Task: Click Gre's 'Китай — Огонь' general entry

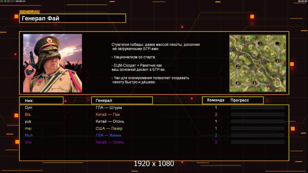Action: (x=110, y=142)
